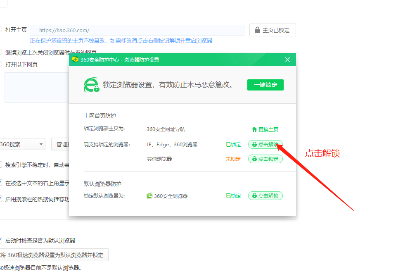Click the 已锁定 status for IE、Edge、360浏览器
Screen dimensions: 410x274
233,145
